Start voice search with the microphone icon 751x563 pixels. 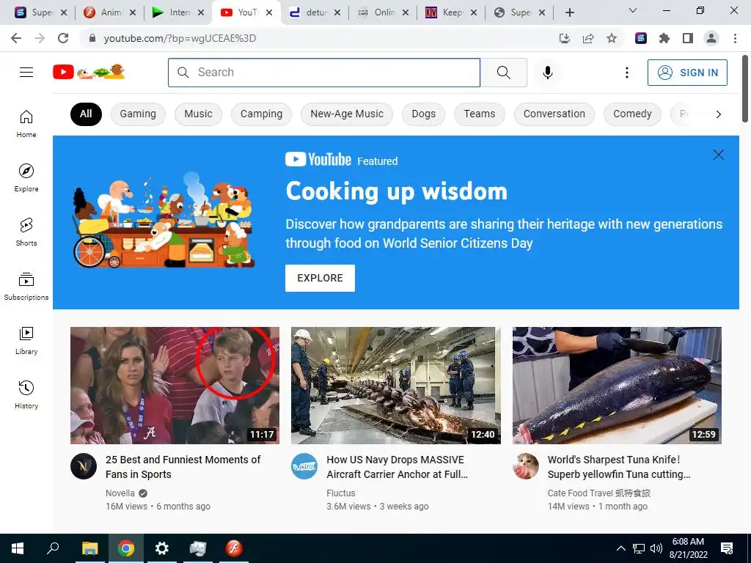[x=547, y=73]
